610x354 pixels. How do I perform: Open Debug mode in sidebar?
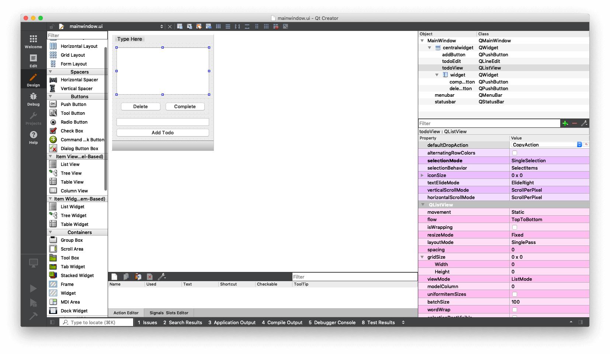coord(33,99)
